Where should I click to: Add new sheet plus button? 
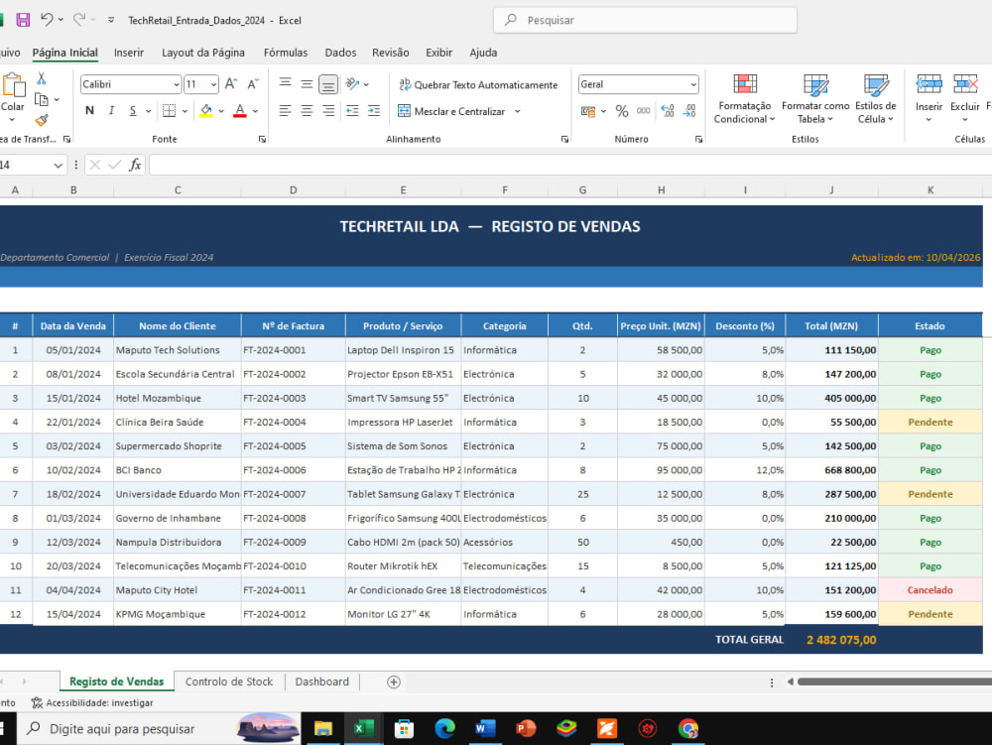point(394,682)
